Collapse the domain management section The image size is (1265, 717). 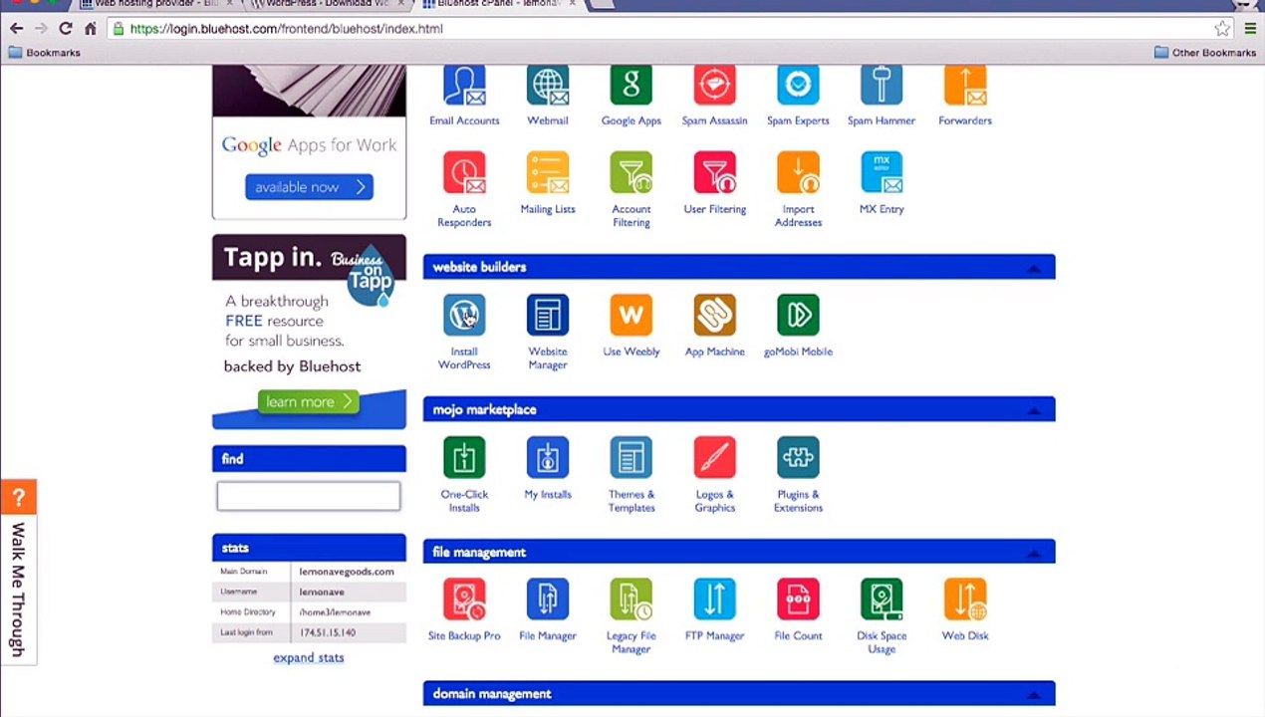[1033, 694]
